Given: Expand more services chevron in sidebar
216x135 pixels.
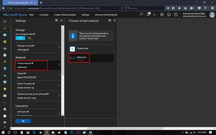Looking at the screenshot, I should pos(5,127).
